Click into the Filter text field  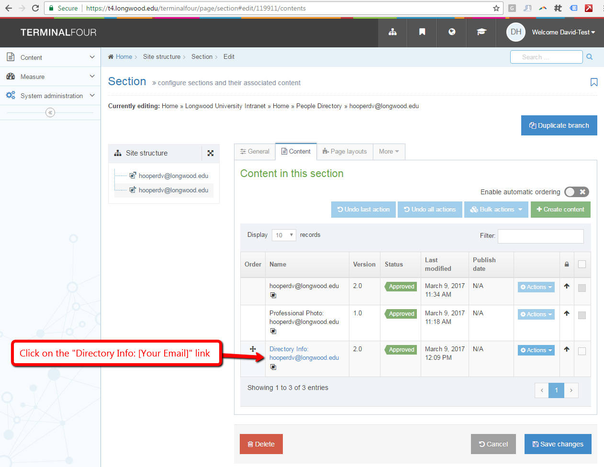coord(541,236)
